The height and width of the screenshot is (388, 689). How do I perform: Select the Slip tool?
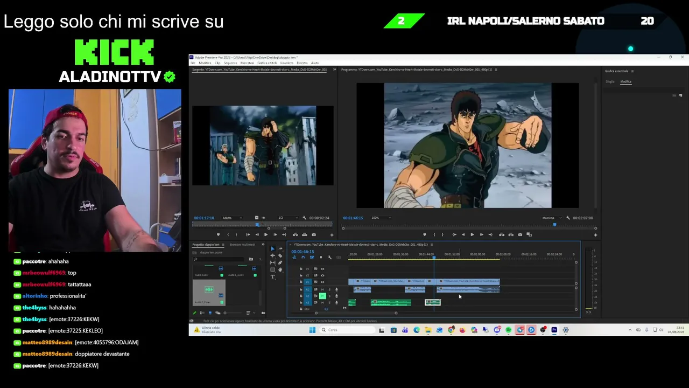coord(272,262)
